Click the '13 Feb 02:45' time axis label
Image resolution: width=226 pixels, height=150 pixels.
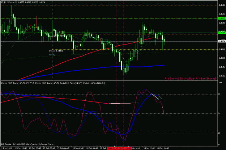tap(77, 149)
